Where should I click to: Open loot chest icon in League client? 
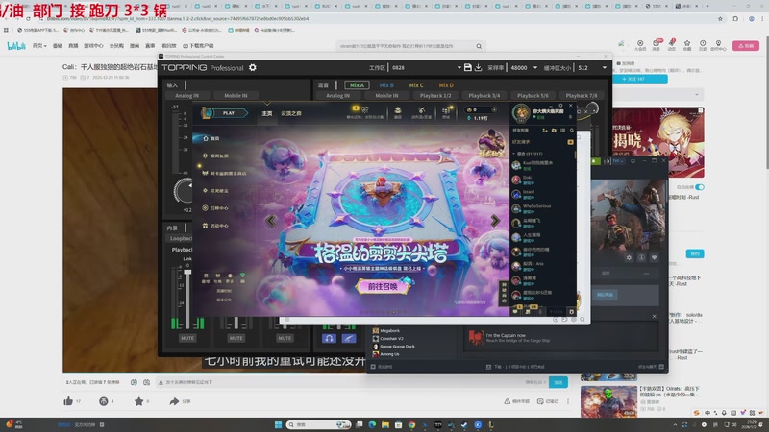pyautogui.click(x=398, y=111)
